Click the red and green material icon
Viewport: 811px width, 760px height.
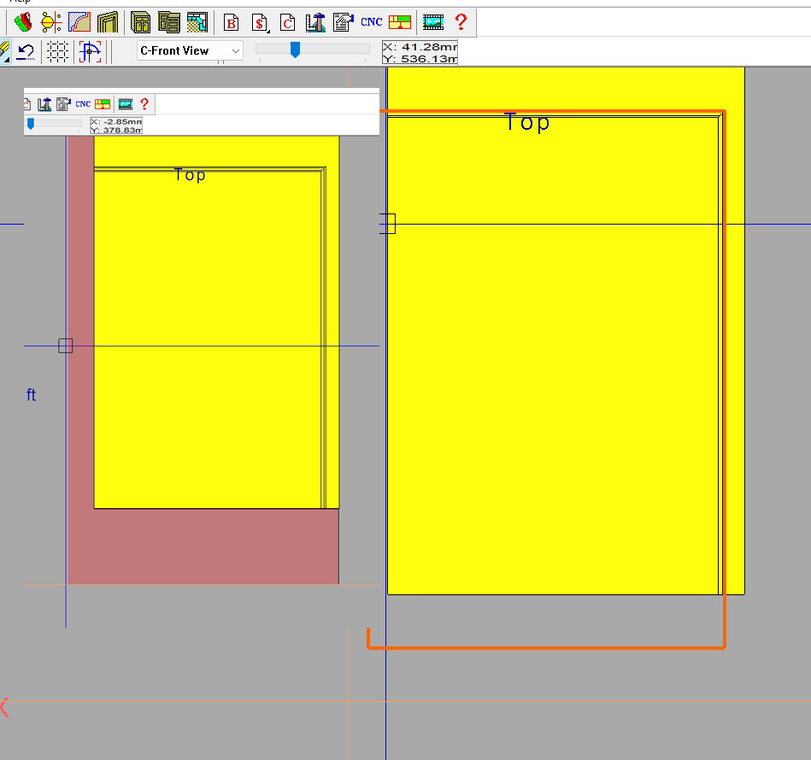pos(23,21)
